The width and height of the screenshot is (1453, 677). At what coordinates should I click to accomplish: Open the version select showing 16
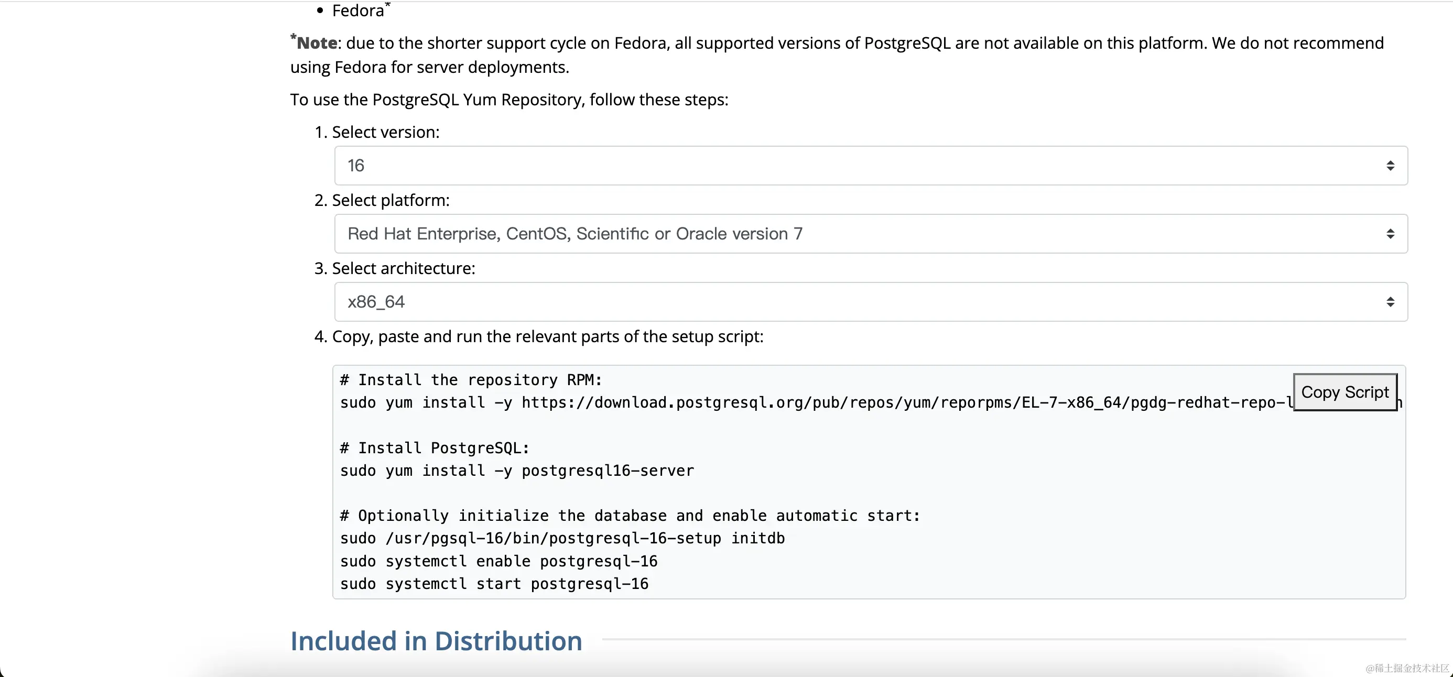846,166
